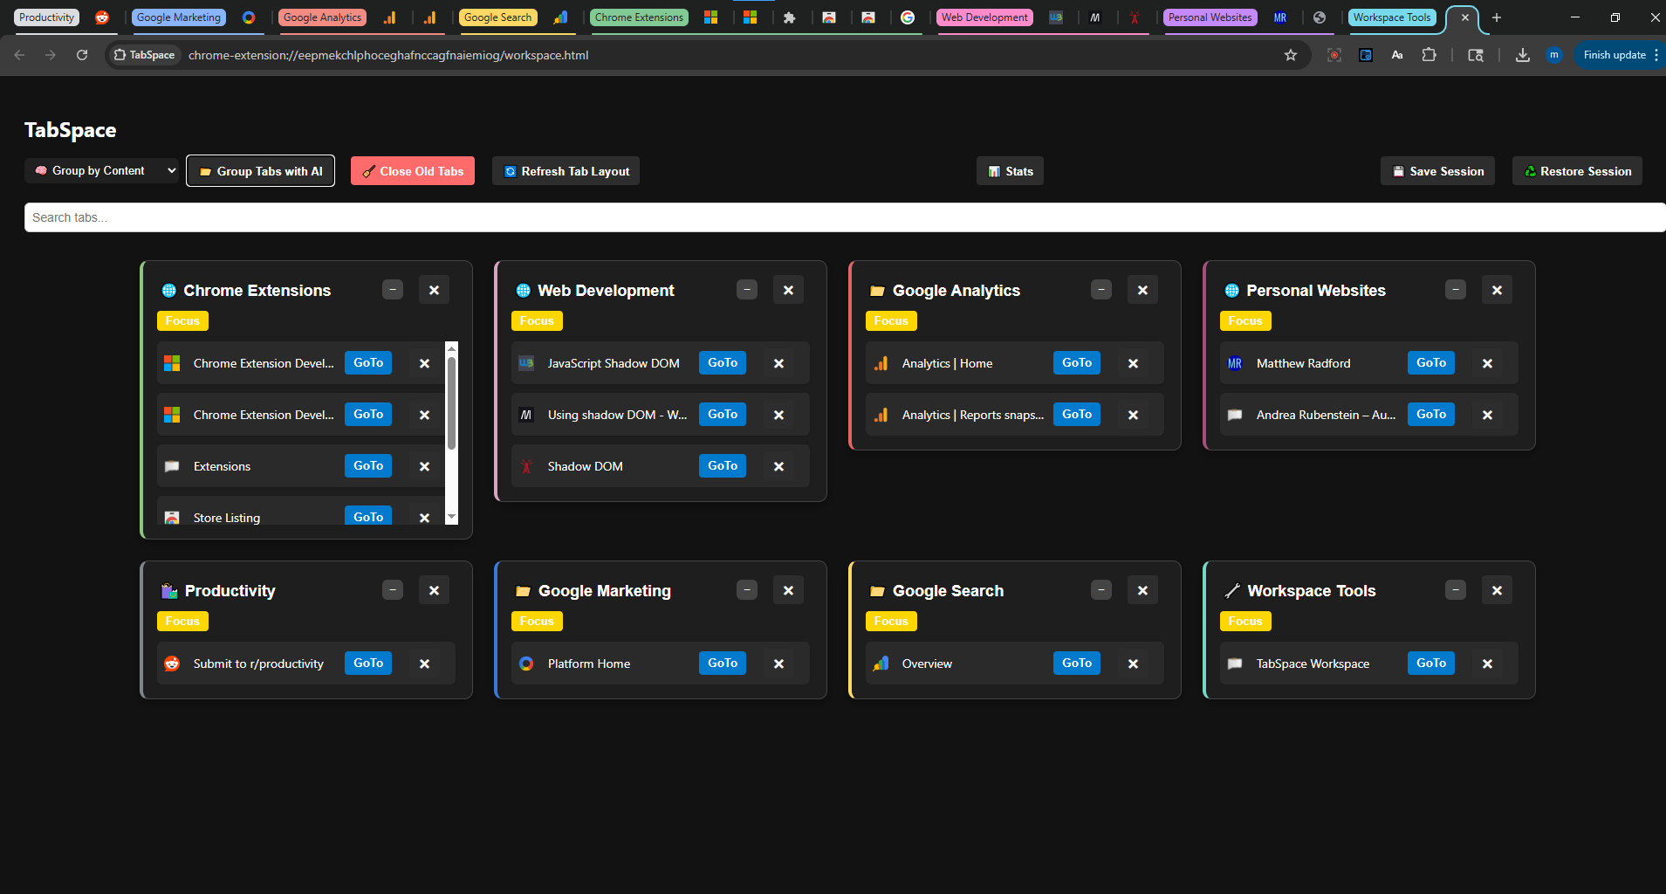Close the Chrome Extensions group
This screenshot has height=894, width=1666.
pyautogui.click(x=434, y=290)
